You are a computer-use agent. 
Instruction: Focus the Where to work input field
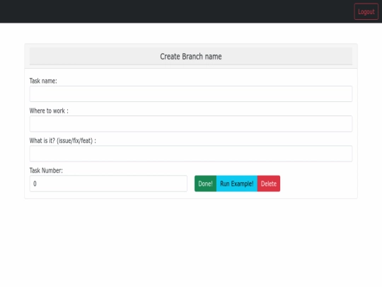click(x=191, y=124)
